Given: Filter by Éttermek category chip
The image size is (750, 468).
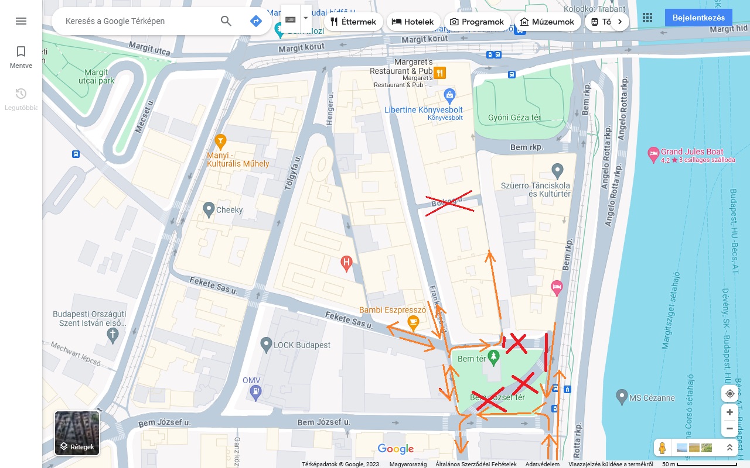Looking at the screenshot, I should (353, 22).
